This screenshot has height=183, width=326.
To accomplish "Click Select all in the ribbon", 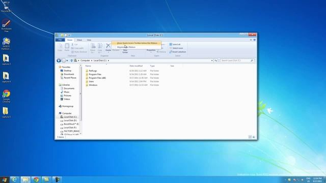I will [x=175, y=44].
